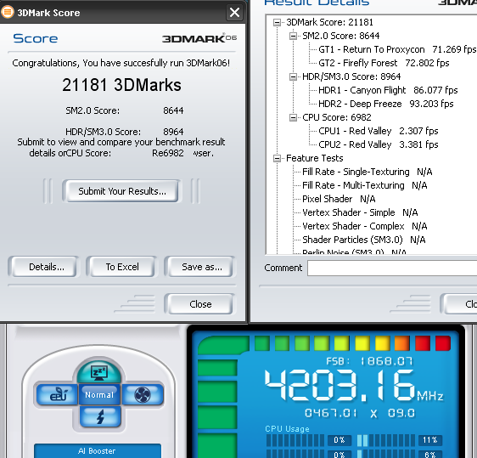Click the HDR/SM3.0 Score 8964 value in Score window

point(173,132)
